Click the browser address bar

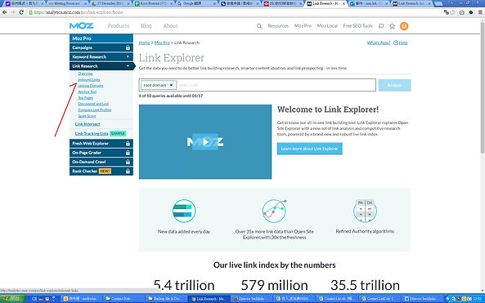point(235,12)
